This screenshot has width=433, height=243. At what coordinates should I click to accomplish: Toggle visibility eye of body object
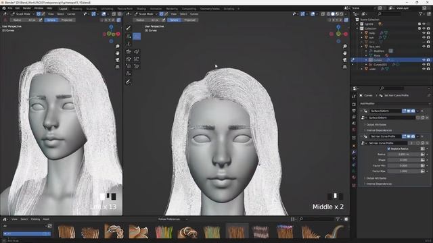pos(424,33)
